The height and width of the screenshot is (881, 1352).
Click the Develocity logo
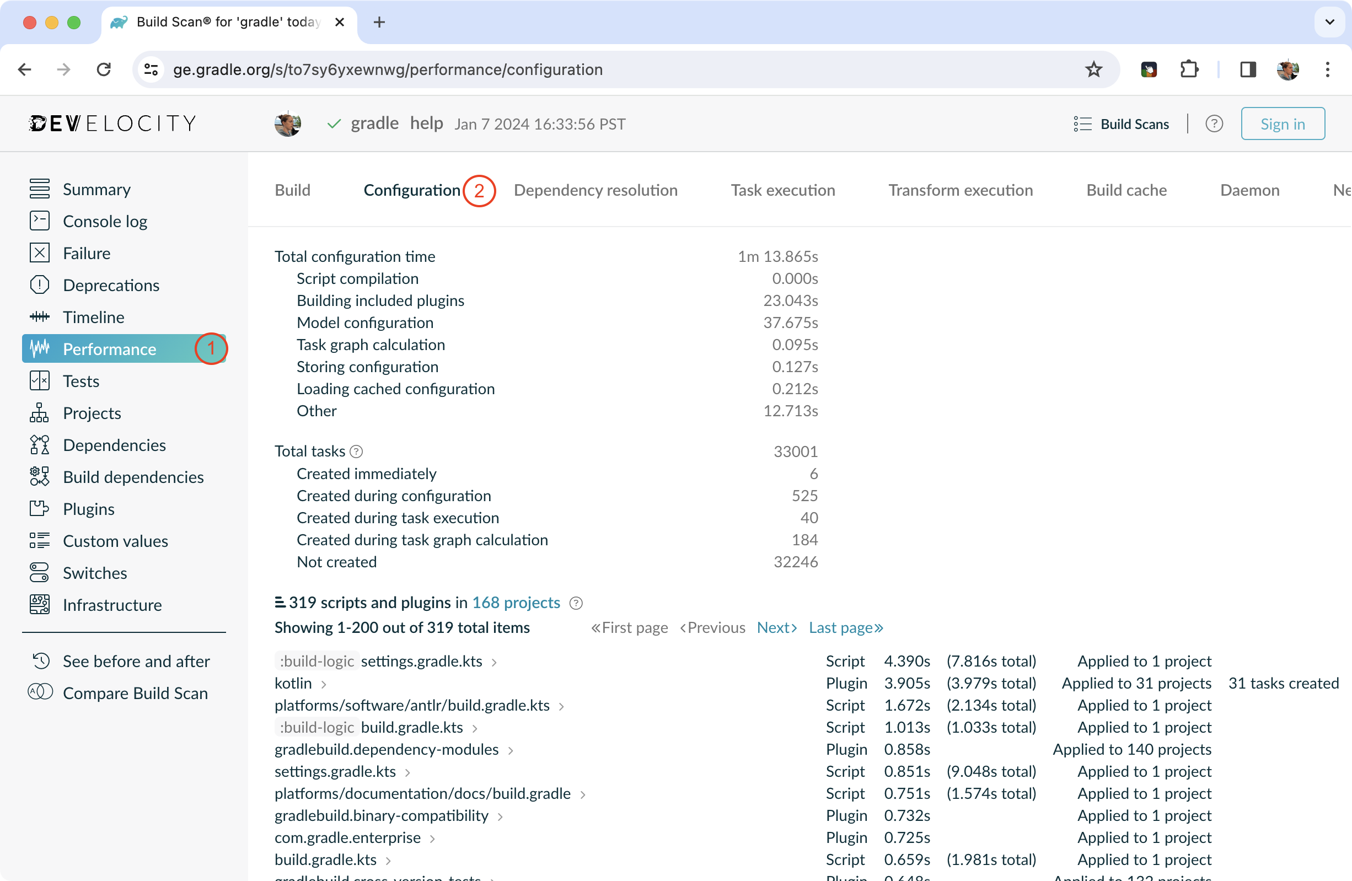[x=112, y=123]
